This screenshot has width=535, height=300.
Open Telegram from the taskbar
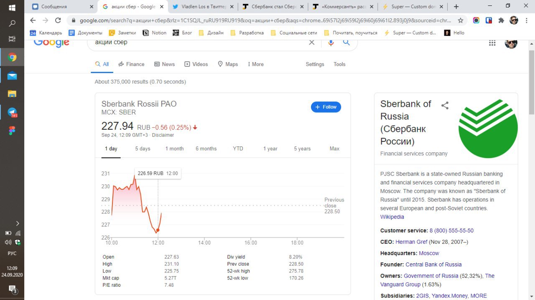12,112
